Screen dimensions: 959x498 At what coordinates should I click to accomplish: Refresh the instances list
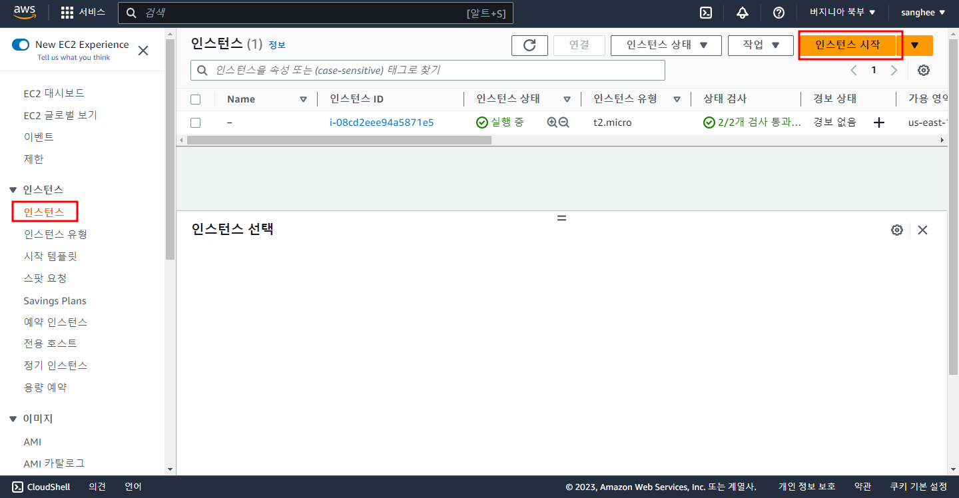tap(529, 45)
